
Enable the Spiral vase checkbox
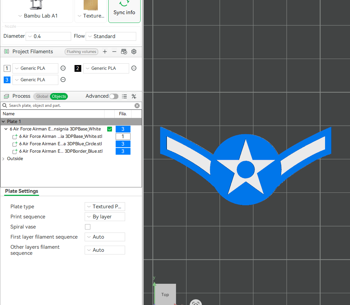click(88, 227)
